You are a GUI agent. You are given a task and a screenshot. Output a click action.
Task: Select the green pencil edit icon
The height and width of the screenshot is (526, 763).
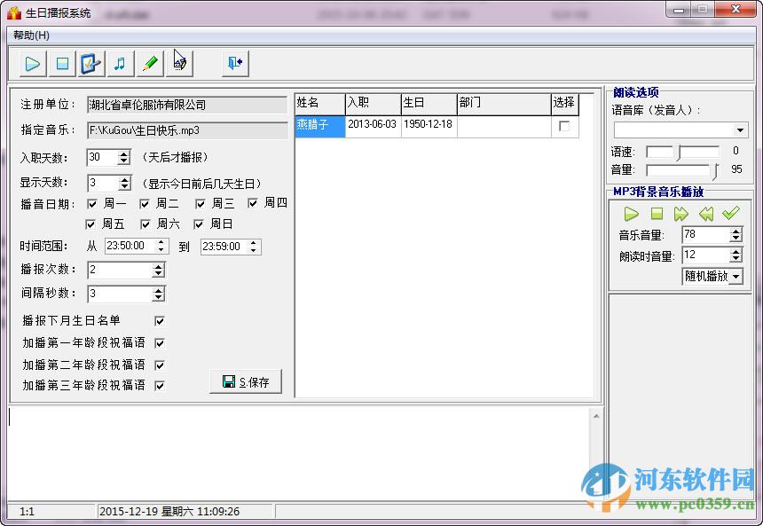[150, 63]
